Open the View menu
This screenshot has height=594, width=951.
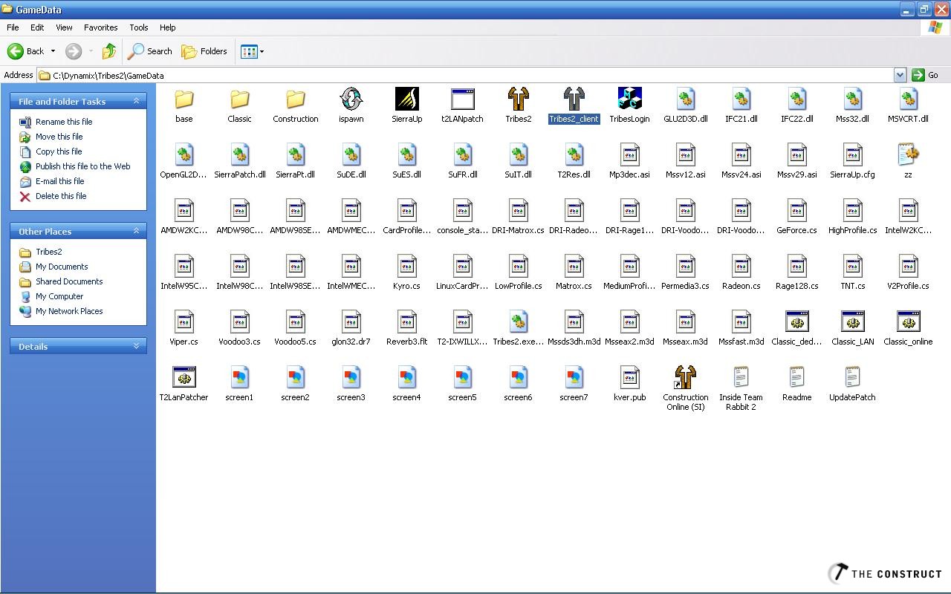64,27
